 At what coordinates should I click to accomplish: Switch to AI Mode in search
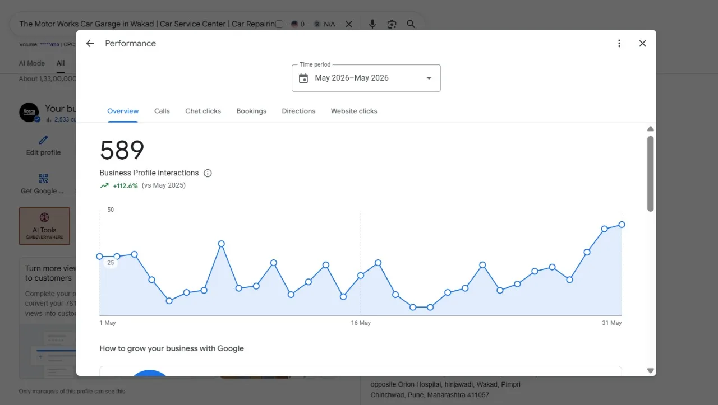point(32,63)
